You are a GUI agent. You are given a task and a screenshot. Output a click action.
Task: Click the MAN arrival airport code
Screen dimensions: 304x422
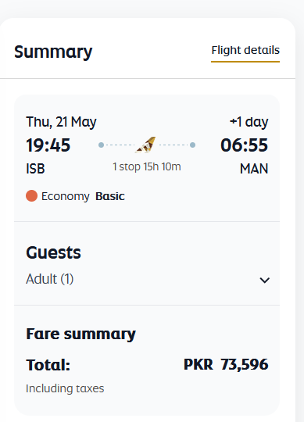pos(254,169)
